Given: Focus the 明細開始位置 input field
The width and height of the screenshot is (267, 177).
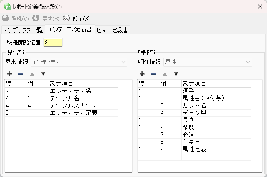Looking at the screenshot, I should coord(53,42).
